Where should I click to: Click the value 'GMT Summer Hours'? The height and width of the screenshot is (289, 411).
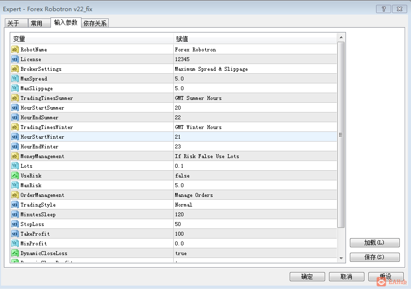click(x=198, y=98)
